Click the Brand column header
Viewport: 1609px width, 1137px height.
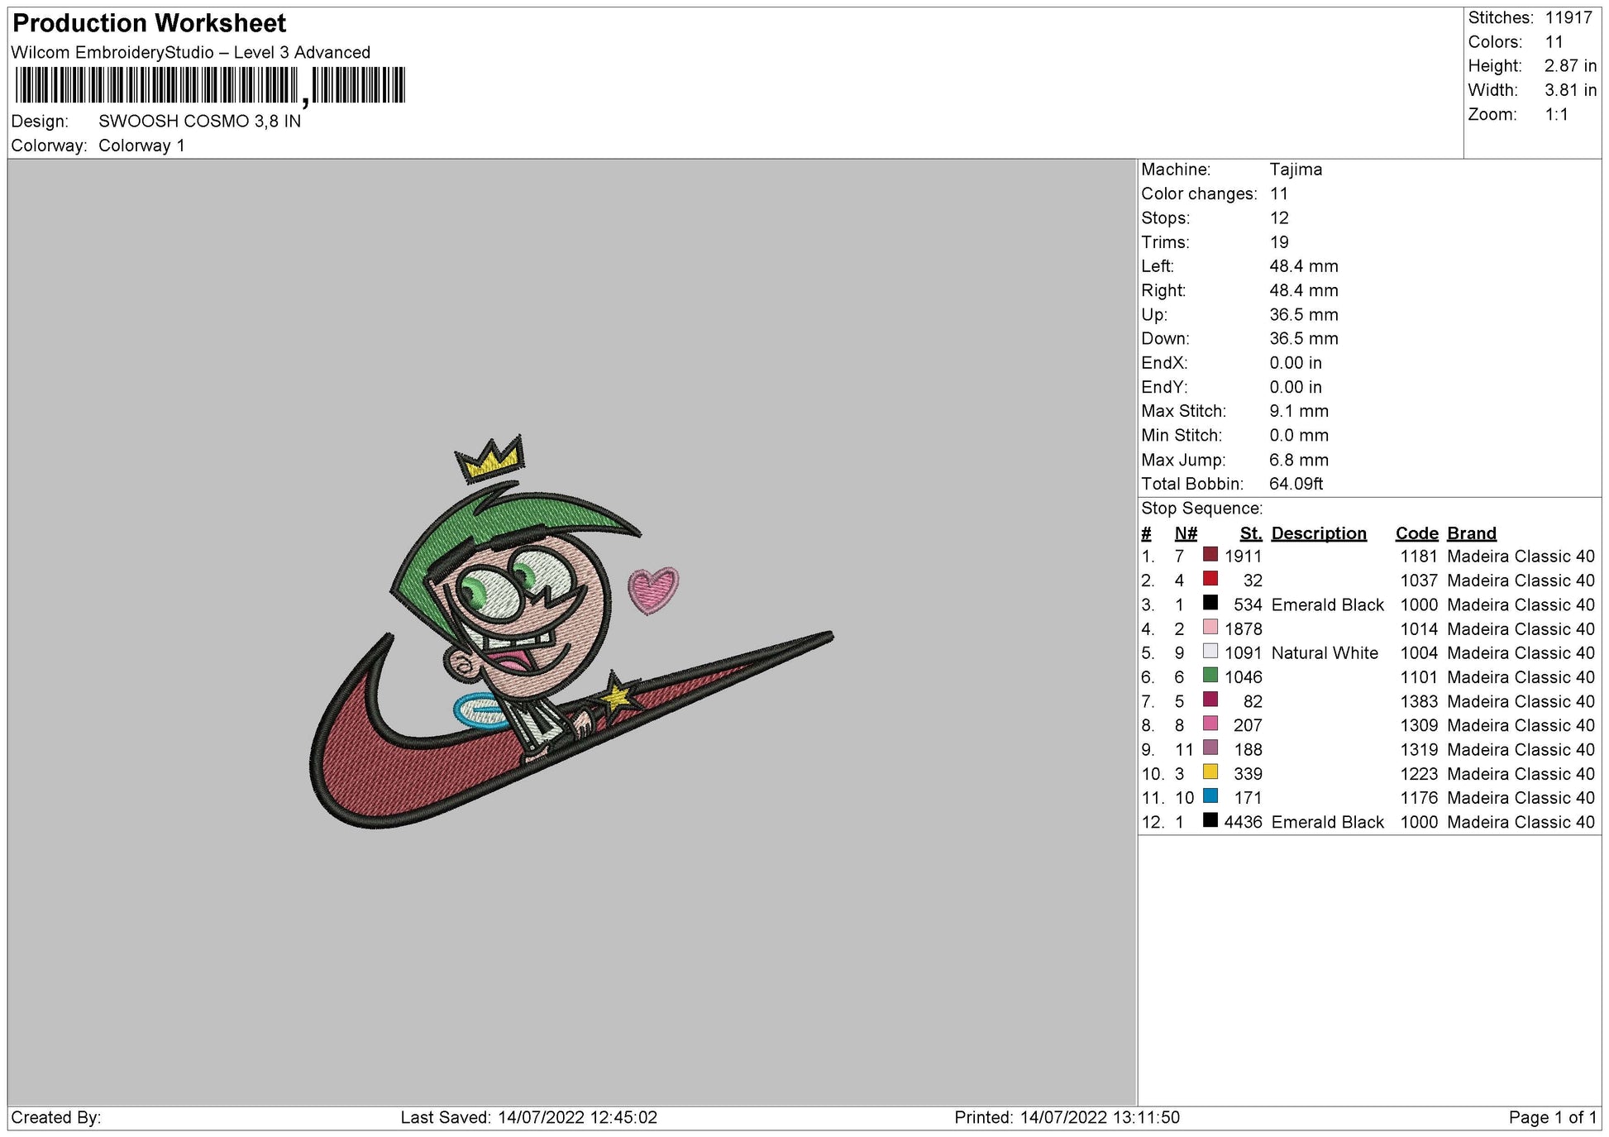pyautogui.click(x=1471, y=533)
